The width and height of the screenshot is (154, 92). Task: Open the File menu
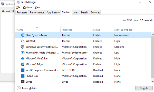18,7
